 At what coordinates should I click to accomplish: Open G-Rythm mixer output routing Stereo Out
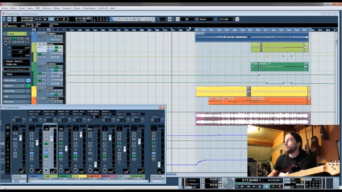click(x=35, y=114)
